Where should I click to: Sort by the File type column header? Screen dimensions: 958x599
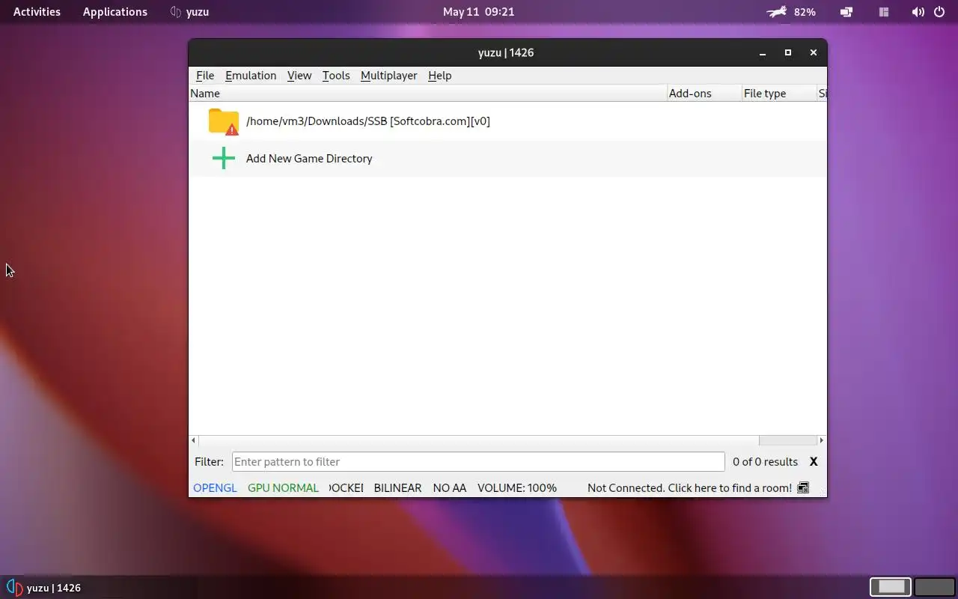click(779, 94)
